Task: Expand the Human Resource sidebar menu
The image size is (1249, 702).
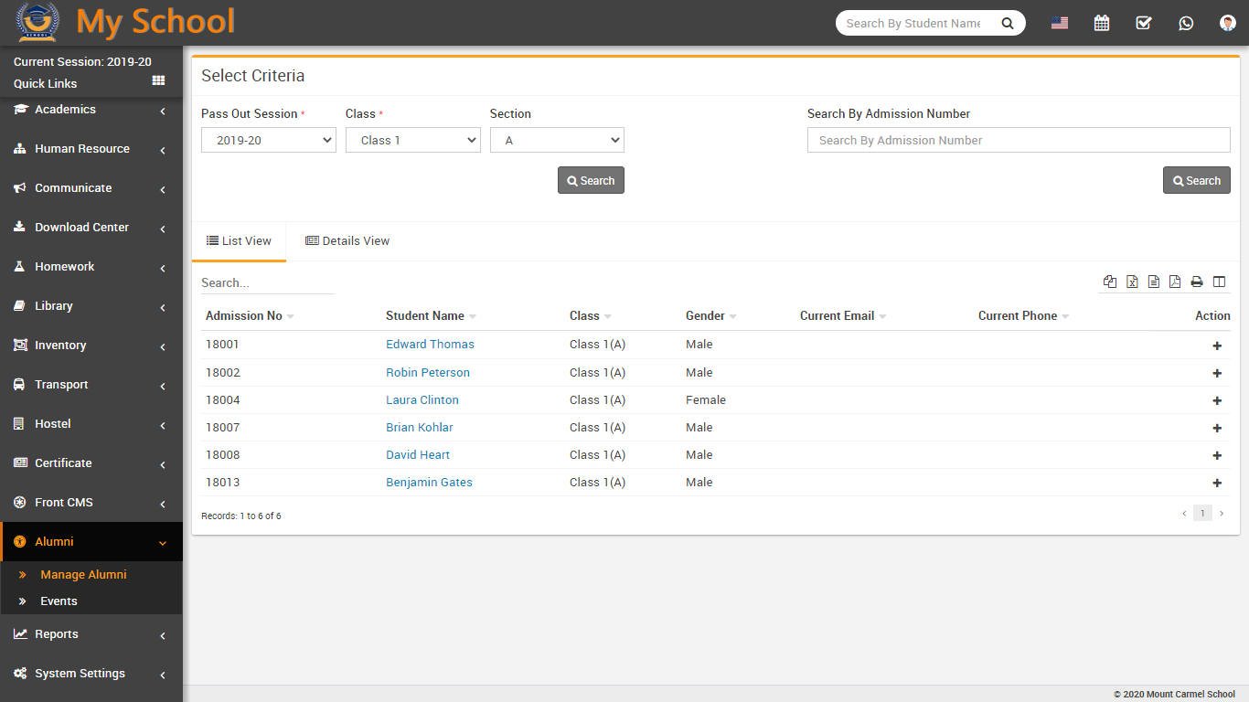Action: point(91,149)
